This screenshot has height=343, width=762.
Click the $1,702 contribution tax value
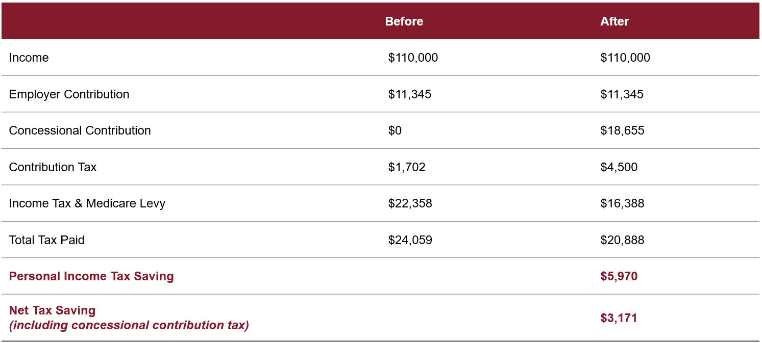click(406, 167)
